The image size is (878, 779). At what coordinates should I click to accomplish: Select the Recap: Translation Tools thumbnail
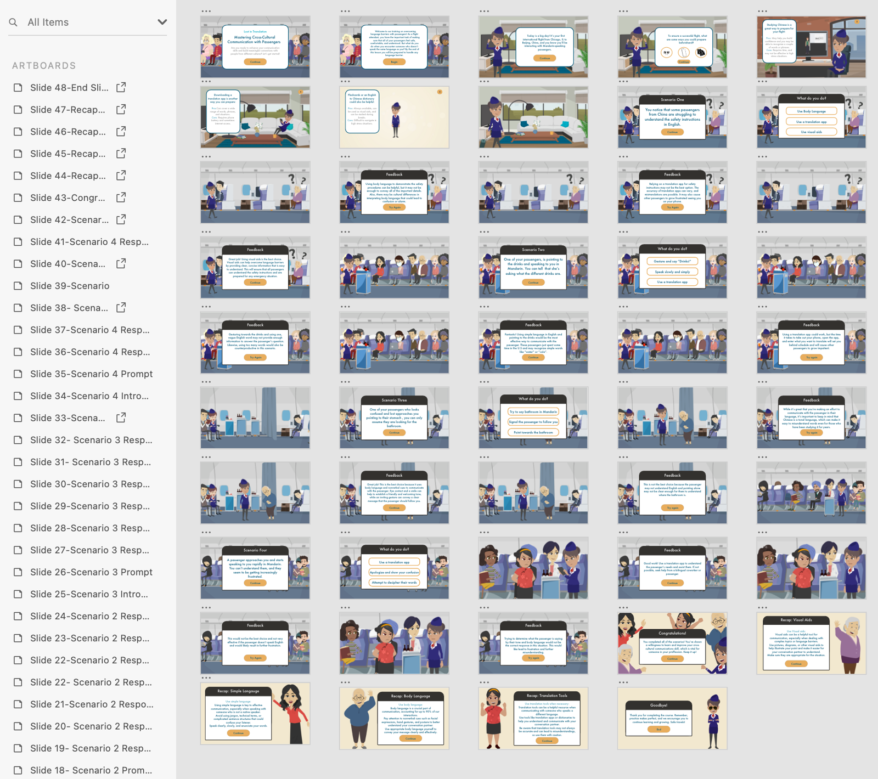click(533, 718)
